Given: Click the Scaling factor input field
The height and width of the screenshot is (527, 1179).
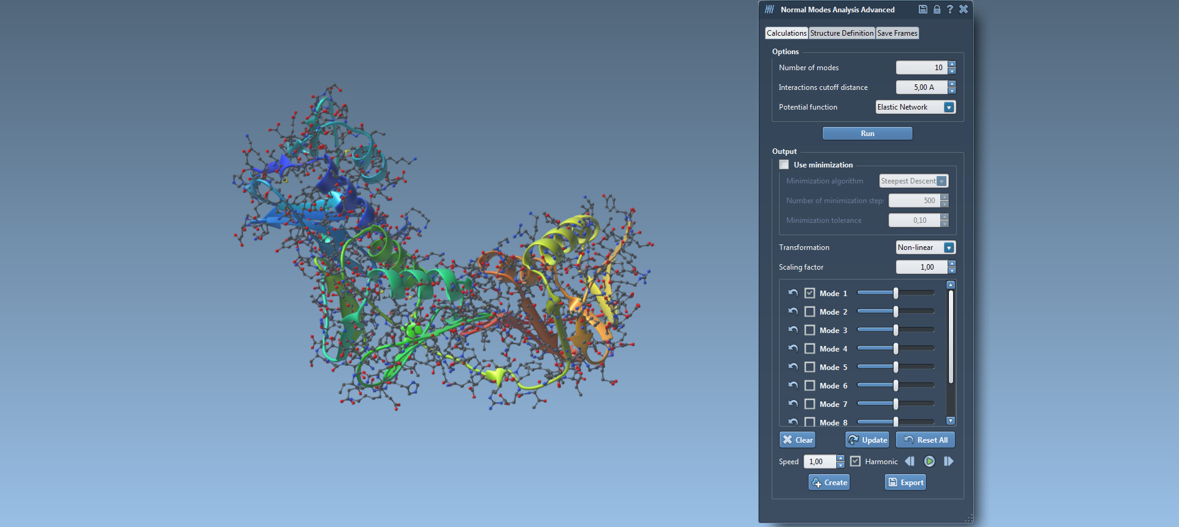Looking at the screenshot, I should tap(921, 267).
